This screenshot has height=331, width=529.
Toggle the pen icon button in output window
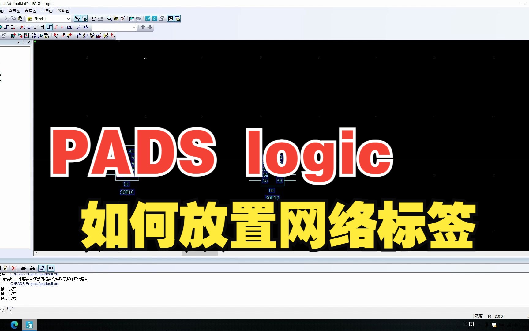pyautogui.click(x=42, y=268)
